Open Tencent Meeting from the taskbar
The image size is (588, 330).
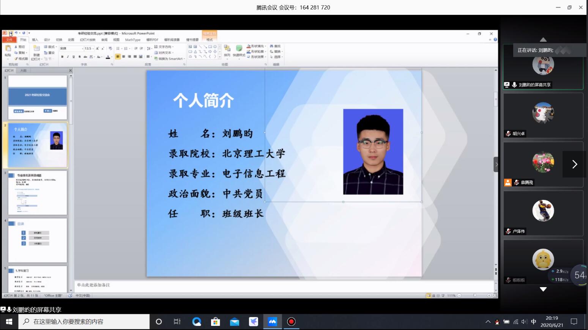point(272,322)
